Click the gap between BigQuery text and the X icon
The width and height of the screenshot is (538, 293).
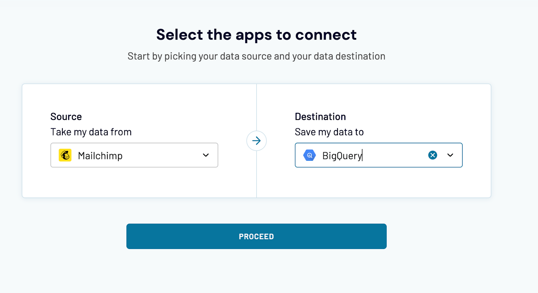pyautogui.click(x=393, y=155)
